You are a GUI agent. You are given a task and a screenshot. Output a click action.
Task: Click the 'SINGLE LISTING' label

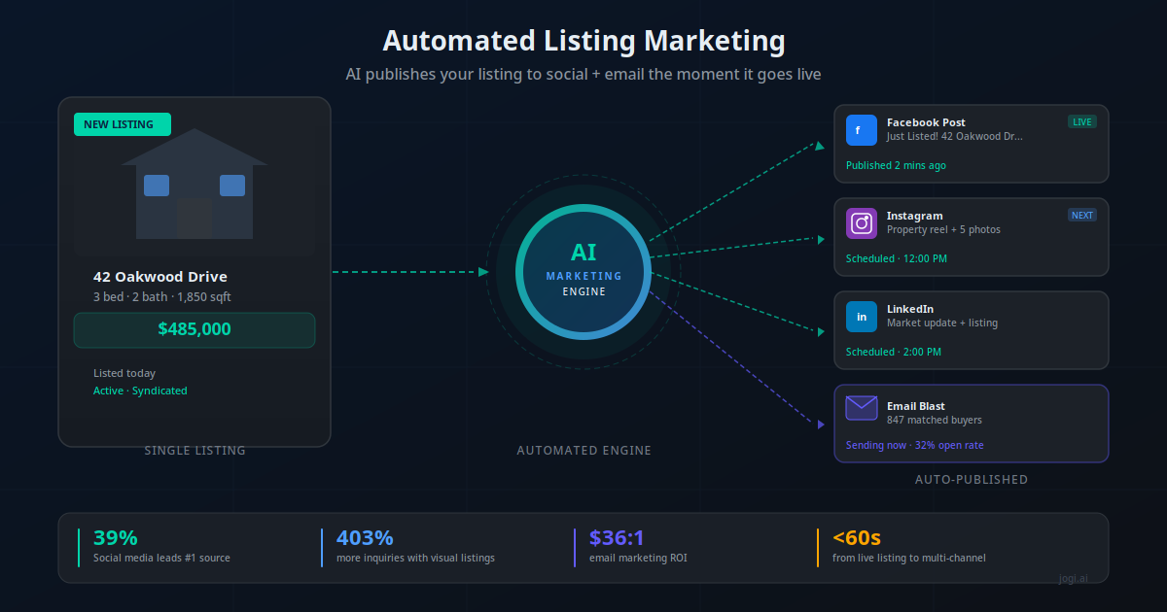click(x=194, y=451)
